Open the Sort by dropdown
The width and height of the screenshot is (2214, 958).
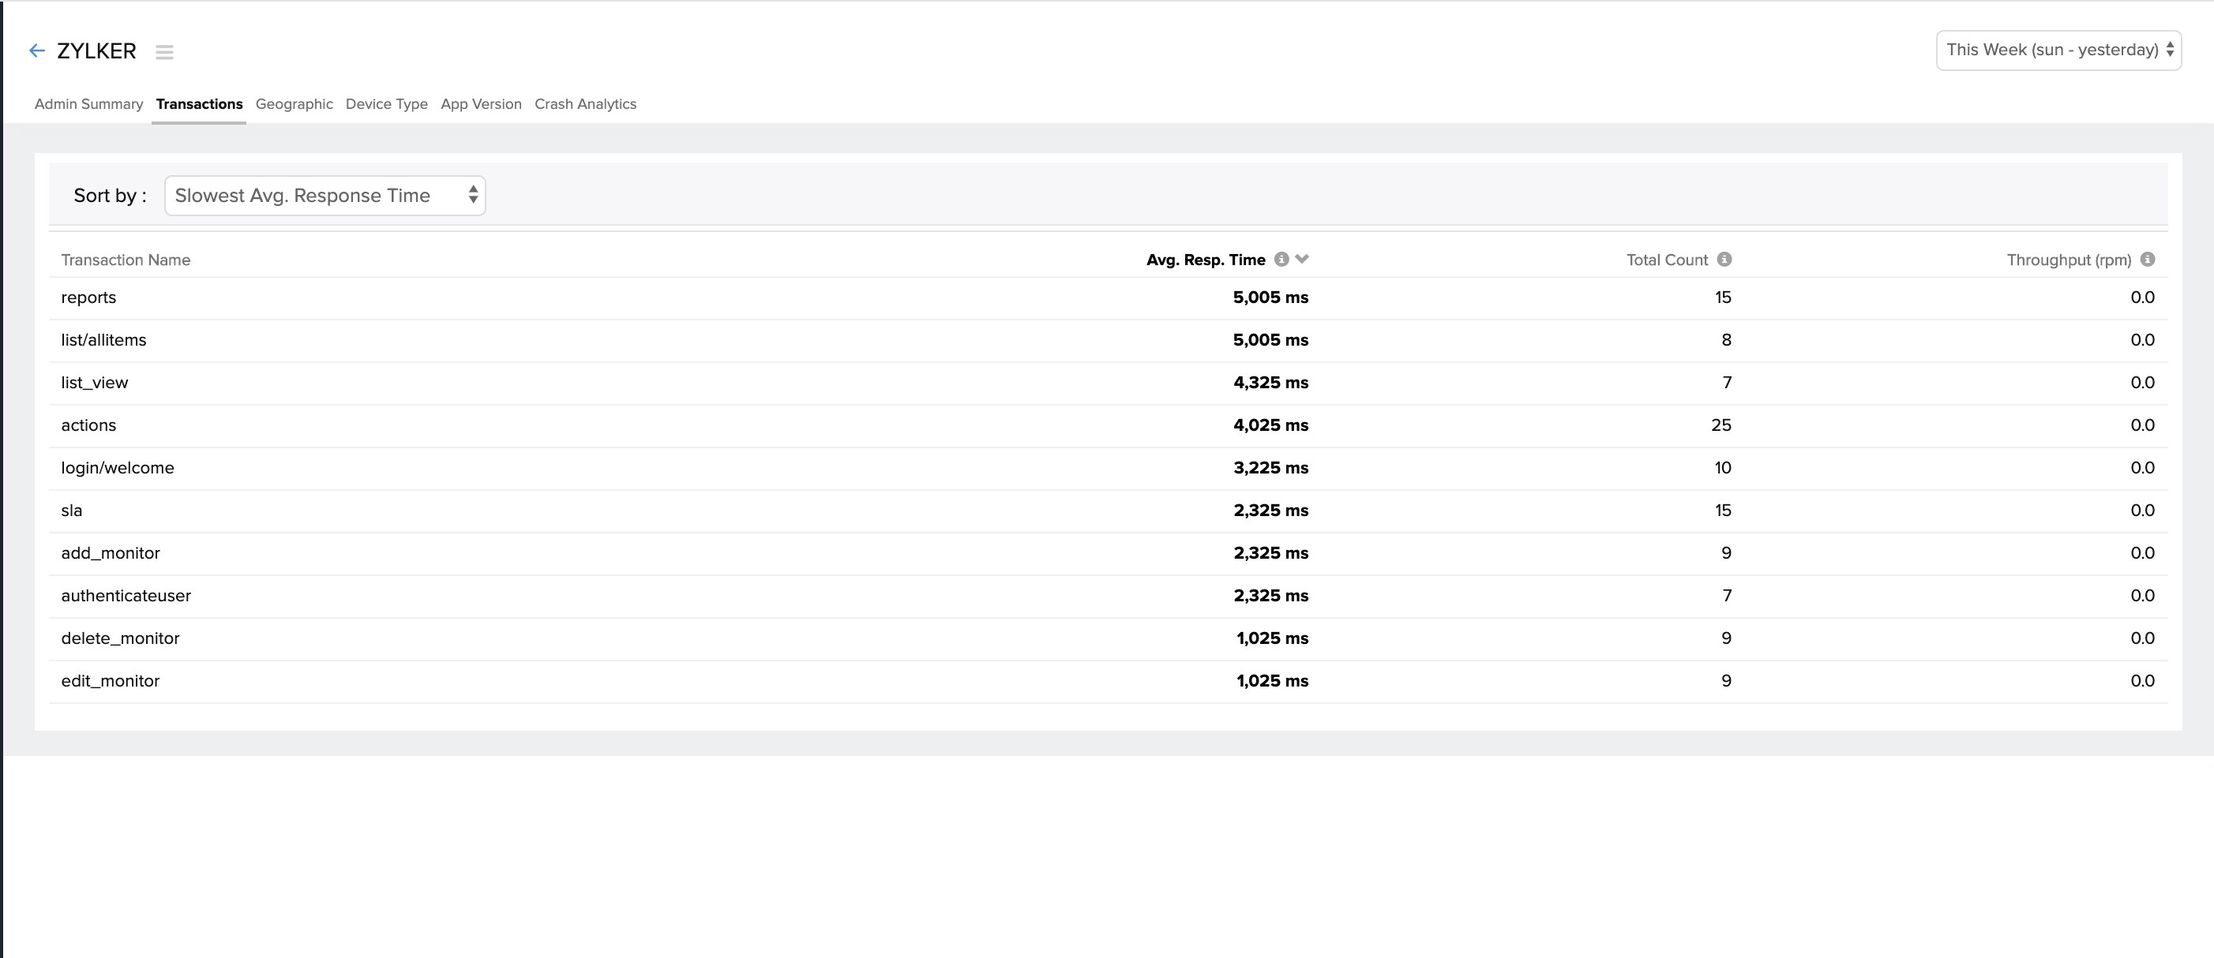click(325, 196)
